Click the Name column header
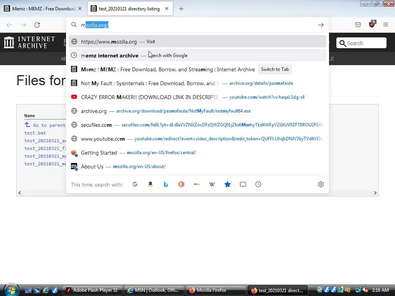Viewport: 395px width, 296px height. pos(29,116)
